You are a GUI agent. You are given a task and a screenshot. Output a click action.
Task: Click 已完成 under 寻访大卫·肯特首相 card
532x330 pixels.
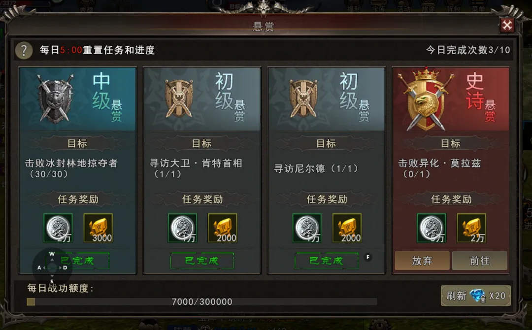[x=202, y=261]
